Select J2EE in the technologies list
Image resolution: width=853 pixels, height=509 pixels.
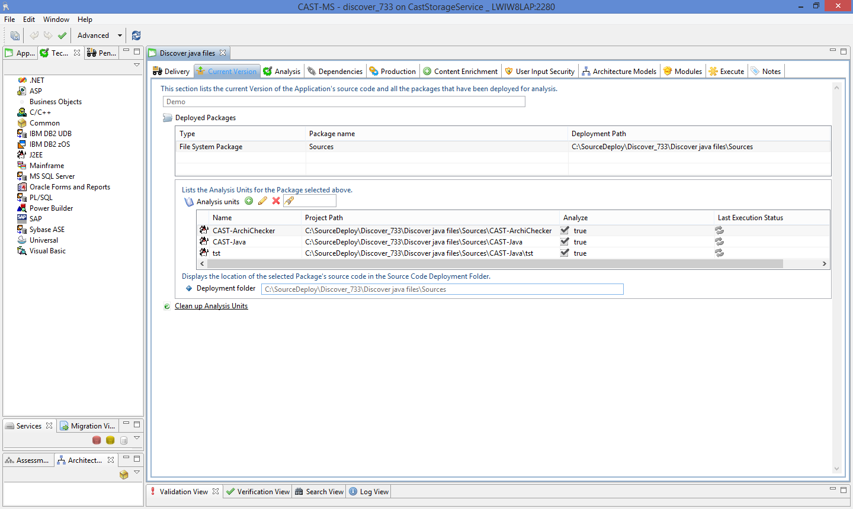click(36, 155)
